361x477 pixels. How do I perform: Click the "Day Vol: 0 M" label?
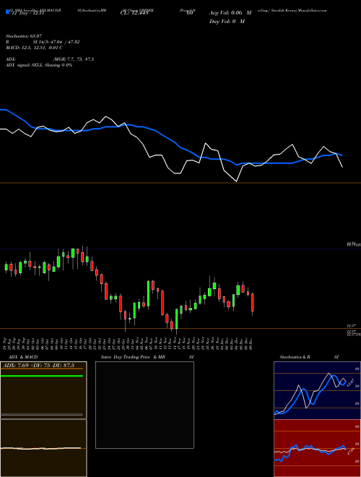[x=227, y=21]
